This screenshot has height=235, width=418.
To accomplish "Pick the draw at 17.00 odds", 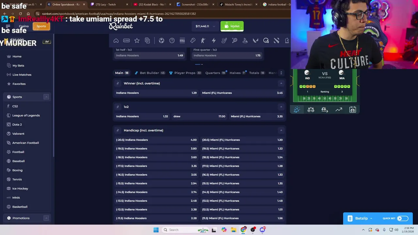I will 199,116.
